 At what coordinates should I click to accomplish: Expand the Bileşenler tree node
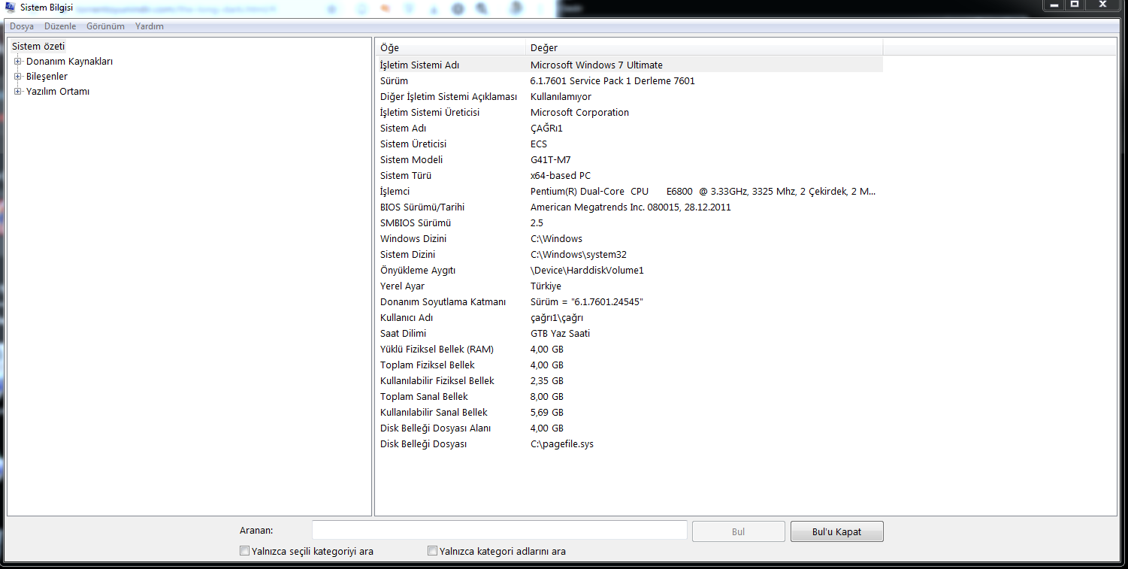(18, 77)
